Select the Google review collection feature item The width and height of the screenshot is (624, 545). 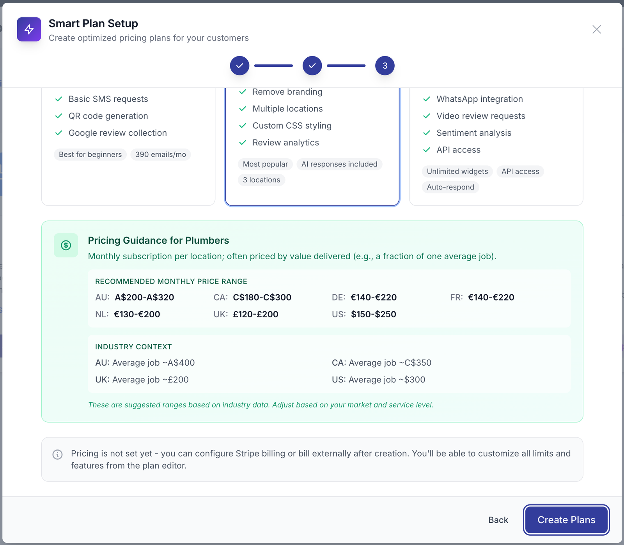(x=117, y=133)
